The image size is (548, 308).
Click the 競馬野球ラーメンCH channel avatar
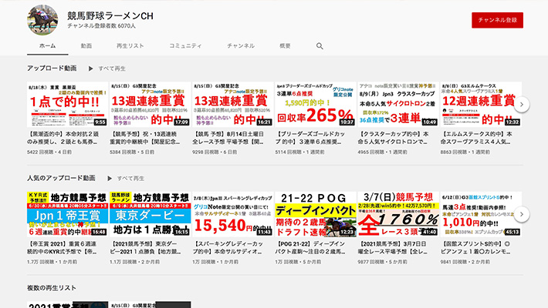click(42, 20)
